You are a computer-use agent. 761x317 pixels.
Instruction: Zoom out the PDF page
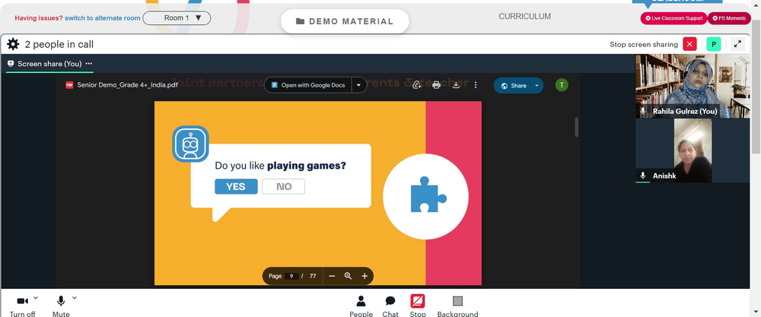[332, 276]
